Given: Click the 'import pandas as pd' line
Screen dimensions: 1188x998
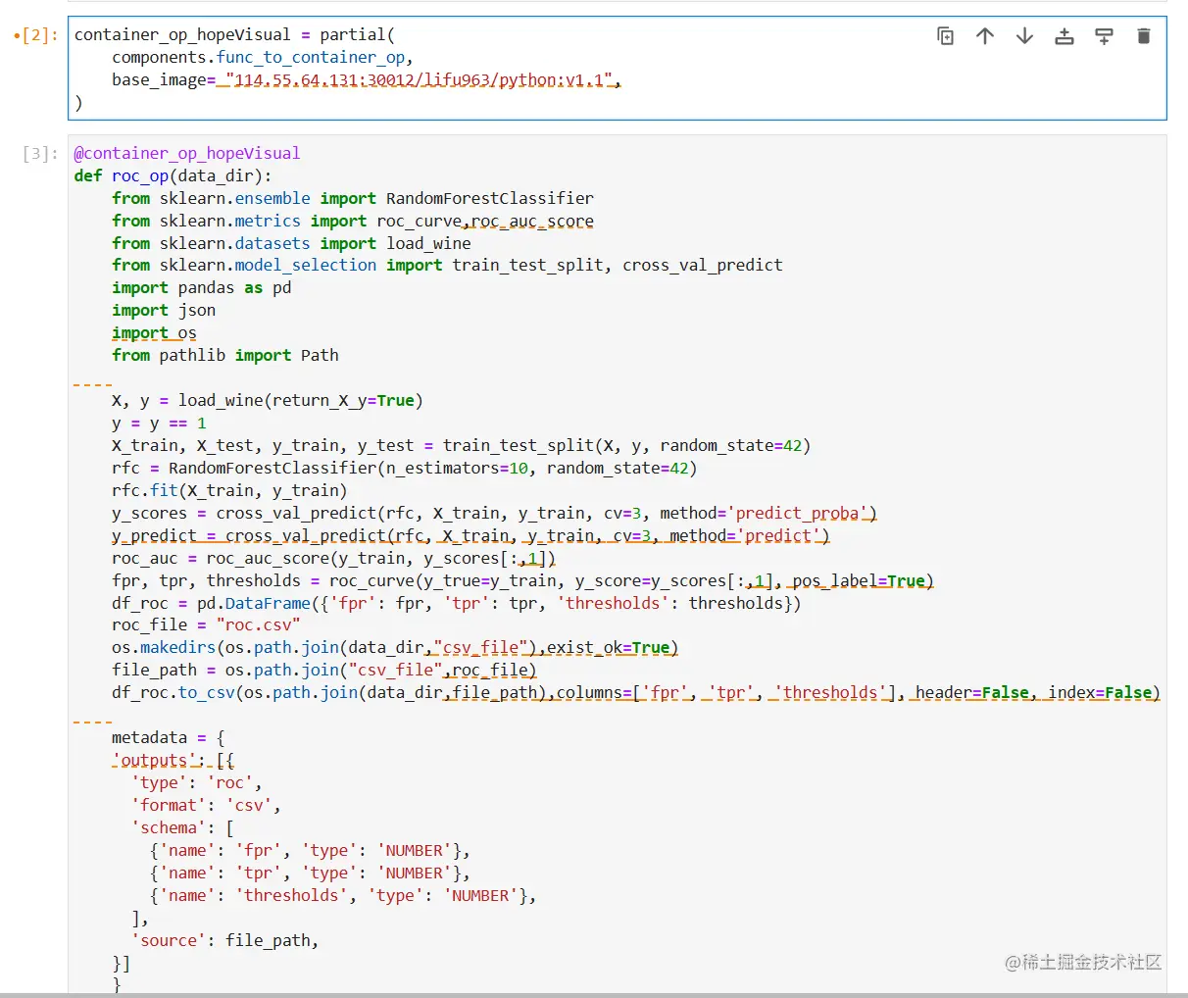Looking at the screenshot, I should [201, 287].
